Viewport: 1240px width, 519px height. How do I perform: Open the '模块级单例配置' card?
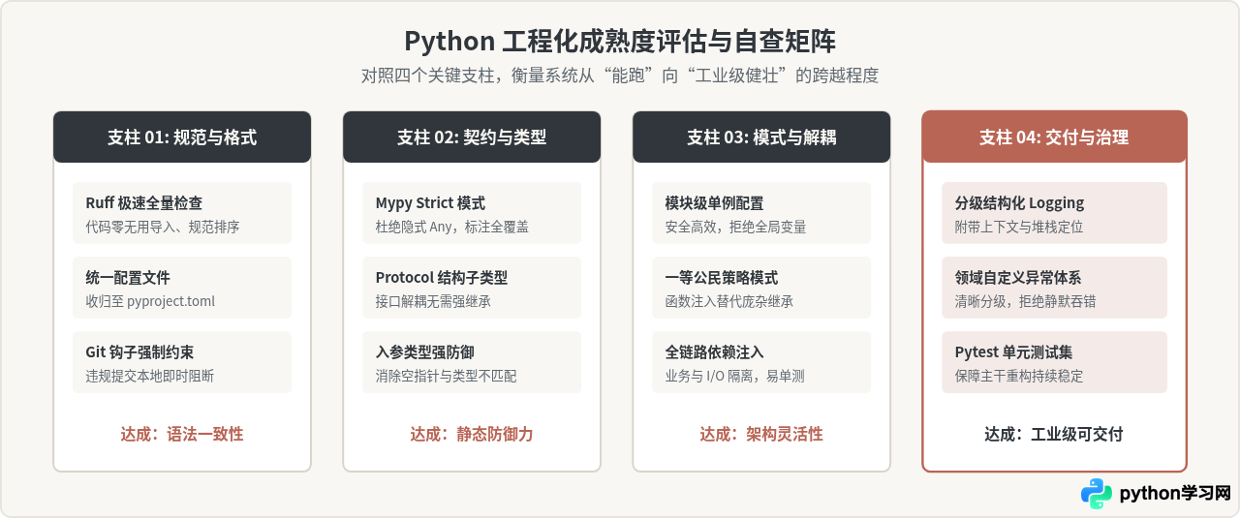tap(761, 213)
